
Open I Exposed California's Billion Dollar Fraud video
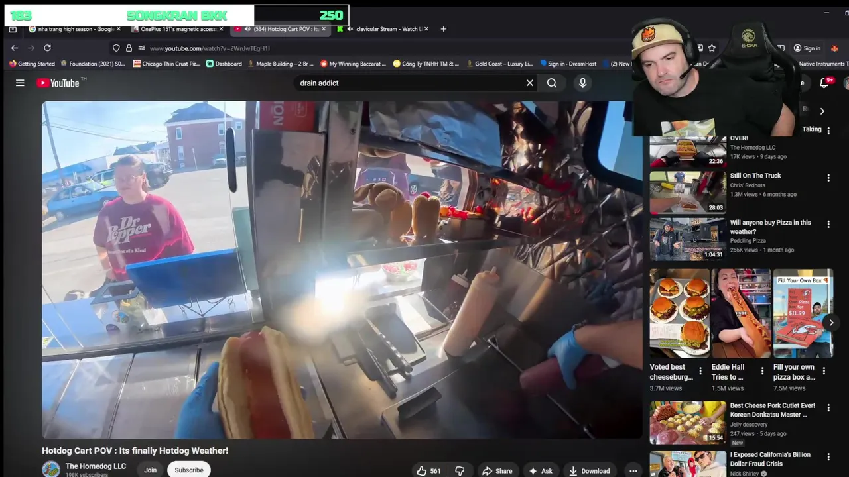click(x=770, y=459)
